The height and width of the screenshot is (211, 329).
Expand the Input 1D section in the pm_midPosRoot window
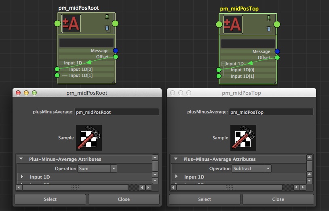click(22, 177)
